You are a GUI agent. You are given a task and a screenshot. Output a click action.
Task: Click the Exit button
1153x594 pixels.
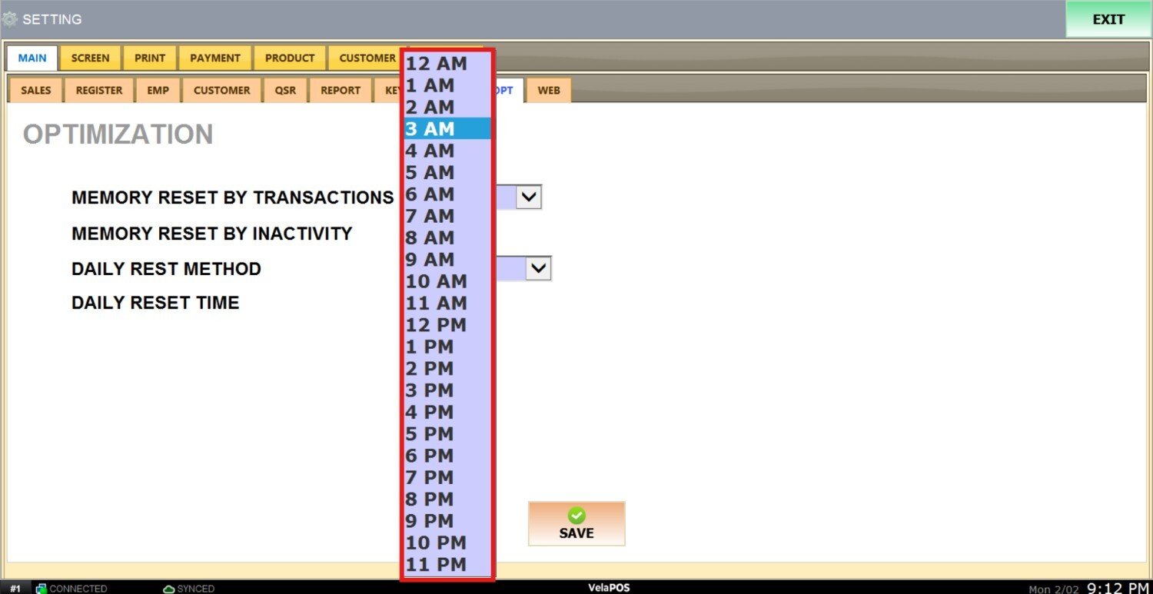pyautogui.click(x=1108, y=19)
